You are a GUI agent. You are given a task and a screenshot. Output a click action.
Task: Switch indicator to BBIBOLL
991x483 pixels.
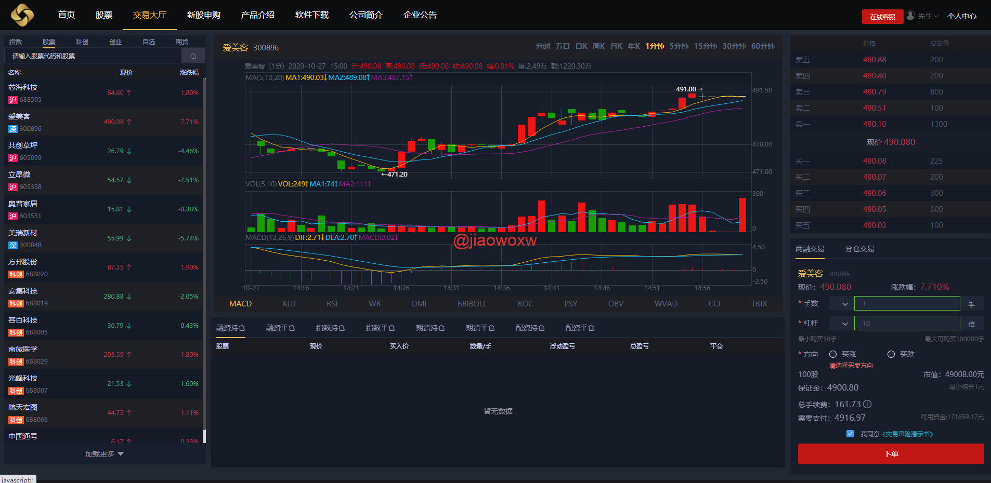[472, 304]
